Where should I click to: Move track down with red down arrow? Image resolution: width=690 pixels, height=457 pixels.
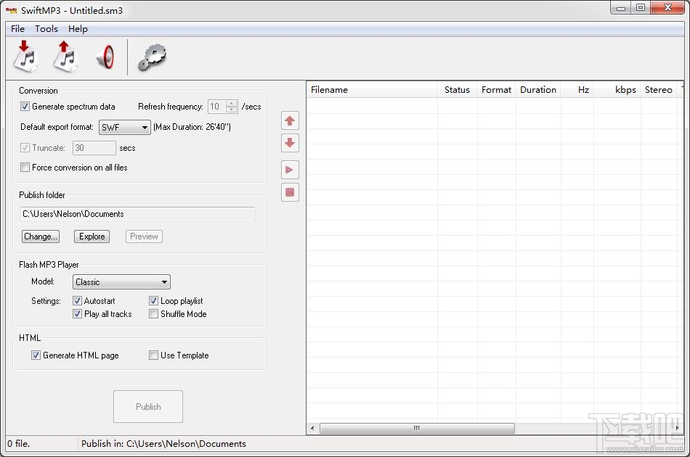290,143
